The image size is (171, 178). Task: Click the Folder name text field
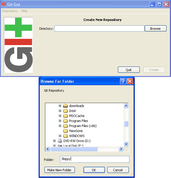(x=94, y=159)
